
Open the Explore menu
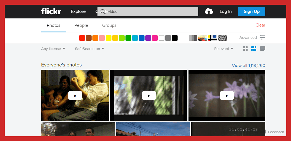coord(78,11)
